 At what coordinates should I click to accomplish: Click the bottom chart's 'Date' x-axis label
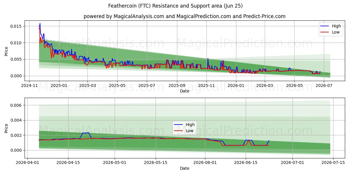185,168
